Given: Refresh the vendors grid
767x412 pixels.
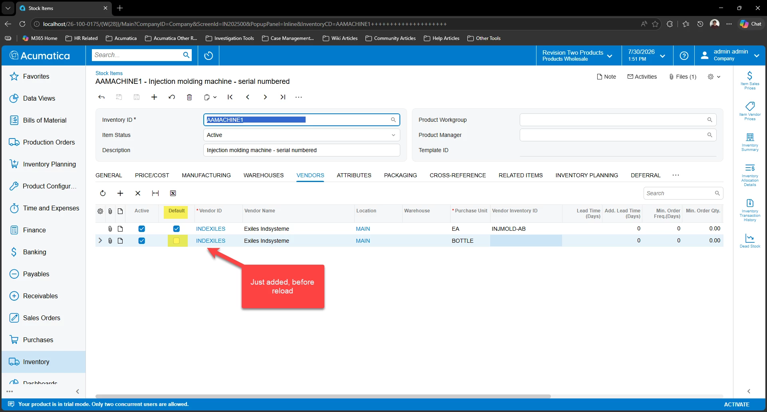Looking at the screenshot, I should tap(103, 193).
